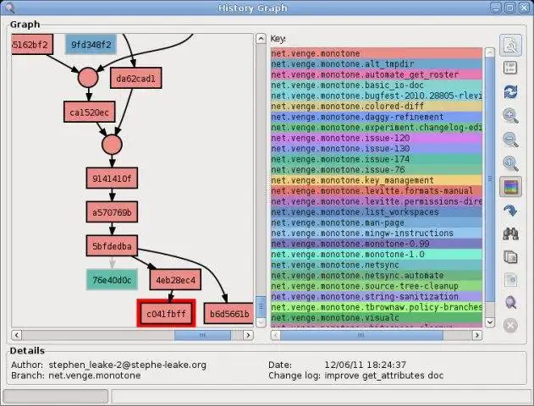
Task: Refresh the history graph
Action: pyautogui.click(x=510, y=91)
